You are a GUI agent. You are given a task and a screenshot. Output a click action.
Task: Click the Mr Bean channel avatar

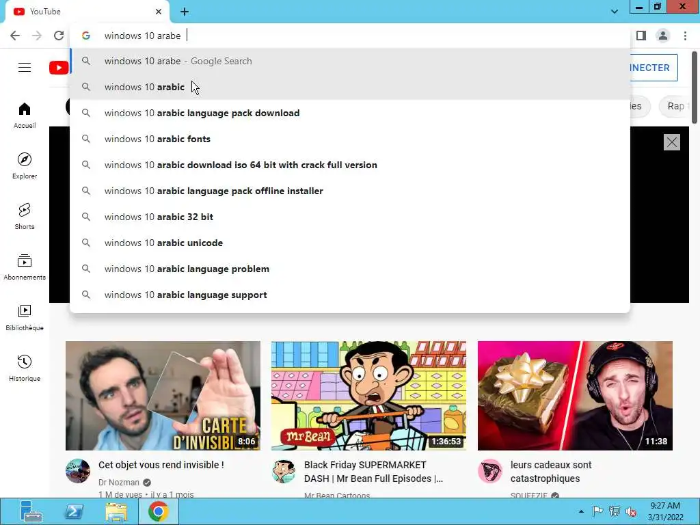click(x=284, y=471)
